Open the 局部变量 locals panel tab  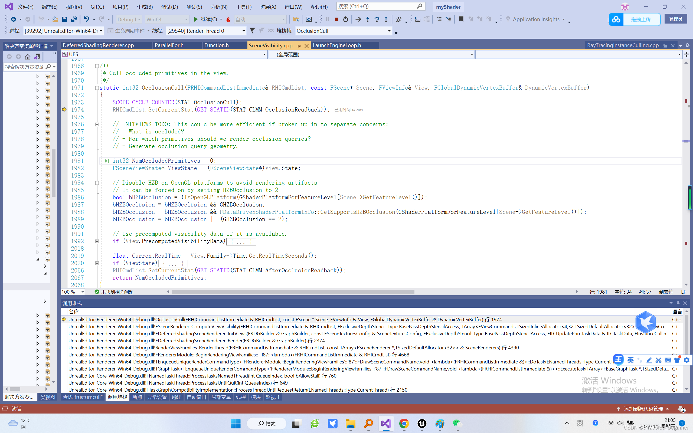click(221, 397)
